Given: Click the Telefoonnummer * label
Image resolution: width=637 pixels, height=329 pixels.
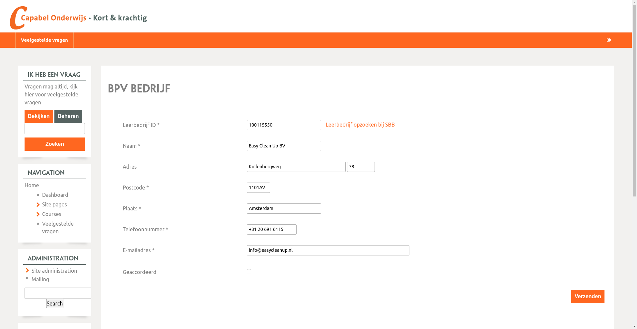Looking at the screenshot, I should (x=145, y=229).
